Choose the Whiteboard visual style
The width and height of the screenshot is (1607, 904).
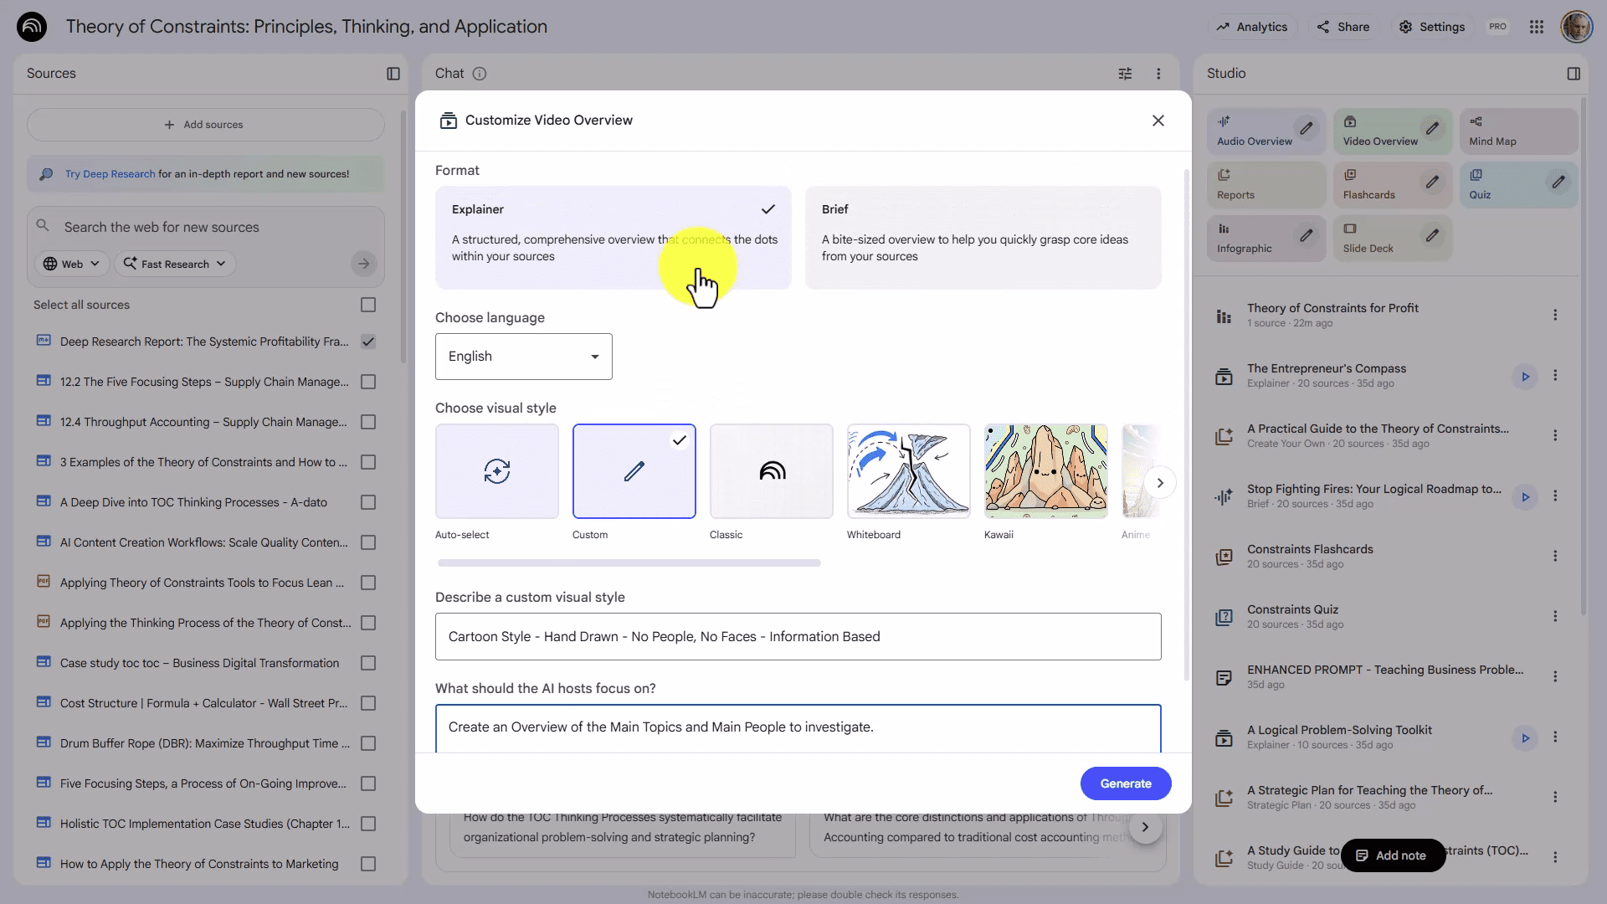pos(908,471)
